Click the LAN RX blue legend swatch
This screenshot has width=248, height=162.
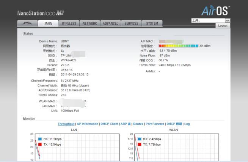click(40, 139)
